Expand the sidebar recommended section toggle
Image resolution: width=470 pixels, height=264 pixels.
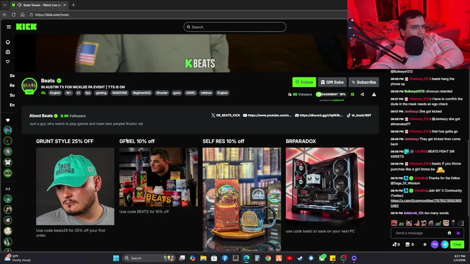pyautogui.click(x=8, y=189)
